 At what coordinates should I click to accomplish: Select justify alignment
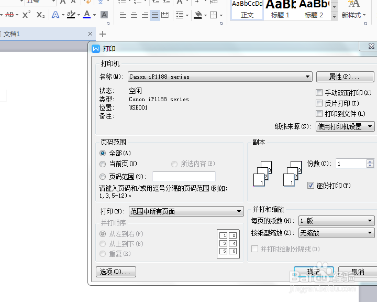[155, 15]
